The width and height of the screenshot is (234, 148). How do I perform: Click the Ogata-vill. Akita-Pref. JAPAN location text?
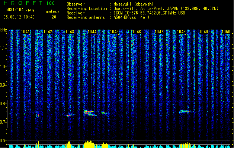coord(166,9)
